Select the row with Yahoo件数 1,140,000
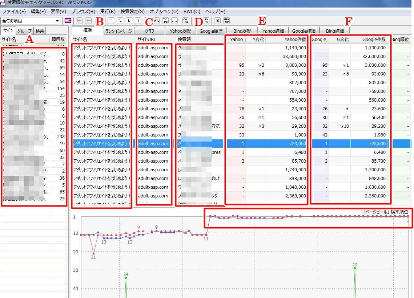This screenshot has width=414, height=298. [x=242, y=48]
